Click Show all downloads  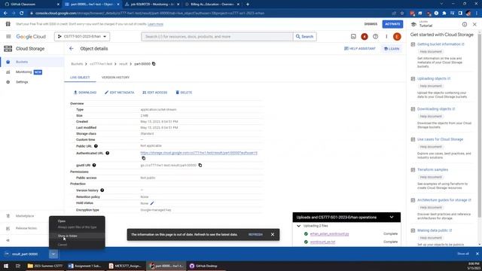click(x=463, y=254)
